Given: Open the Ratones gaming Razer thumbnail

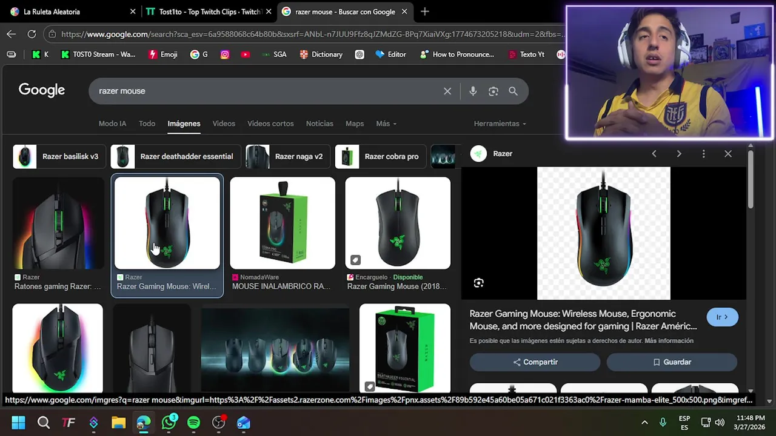Looking at the screenshot, I should 58,223.
